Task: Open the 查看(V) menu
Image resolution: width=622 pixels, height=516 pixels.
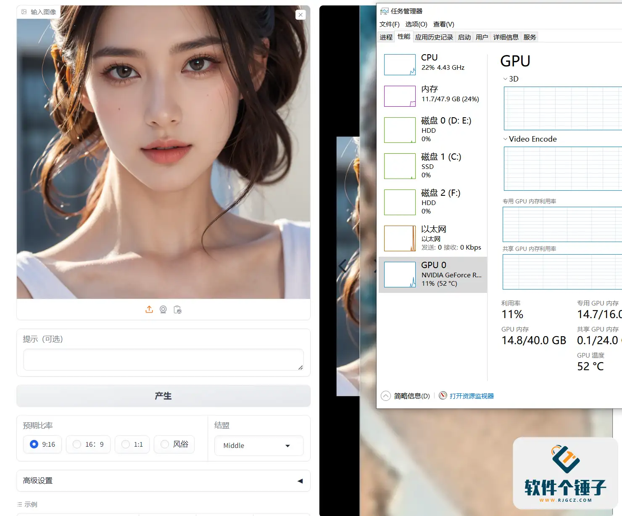Action: click(444, 24)
